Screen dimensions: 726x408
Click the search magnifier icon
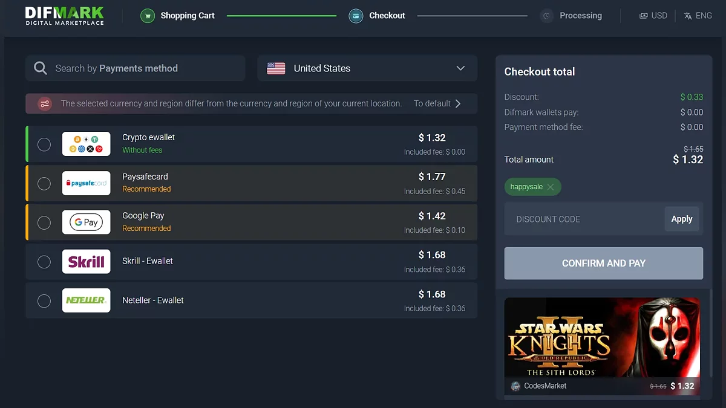click(x=41, y=68)
